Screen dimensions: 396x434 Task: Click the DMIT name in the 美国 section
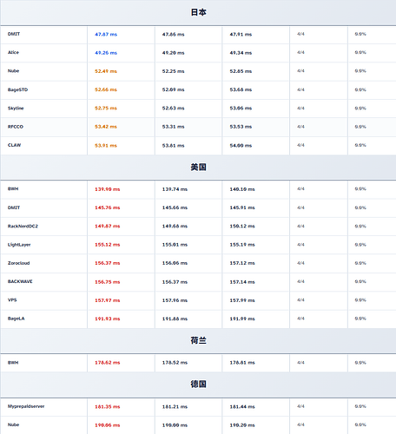click(x=14, y=207)
